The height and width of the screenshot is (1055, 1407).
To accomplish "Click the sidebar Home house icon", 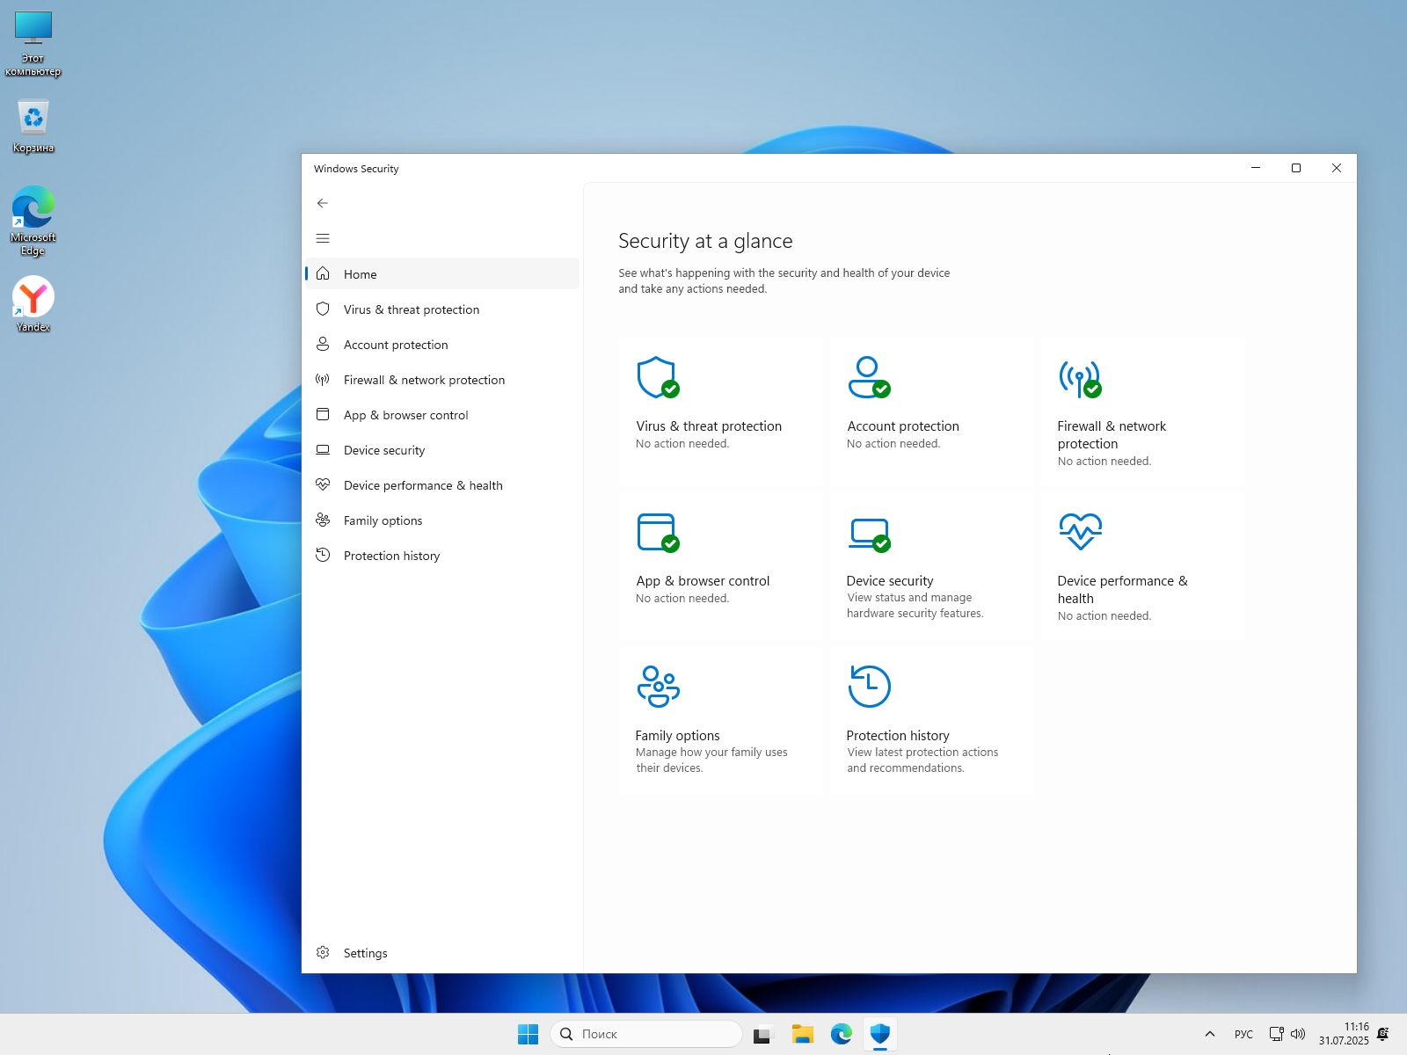I will pyautogui.click(x=323, y=273).
